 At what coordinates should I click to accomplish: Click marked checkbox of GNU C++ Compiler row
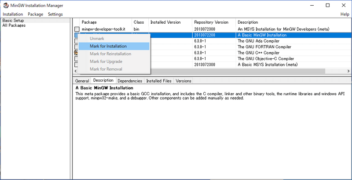pyautogui.click(x=76, y=53)
